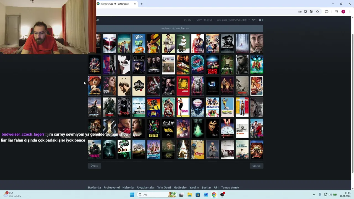Open File Explorer from the taskbar

click(x=189, y=195)
